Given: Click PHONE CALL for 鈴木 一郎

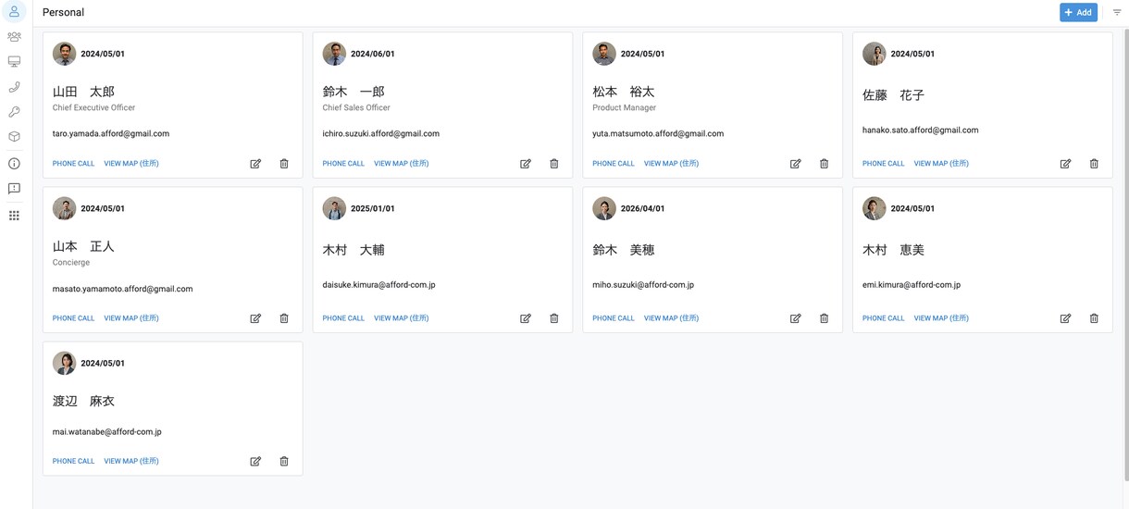Looking at the screenshot, I should (343, 164).
